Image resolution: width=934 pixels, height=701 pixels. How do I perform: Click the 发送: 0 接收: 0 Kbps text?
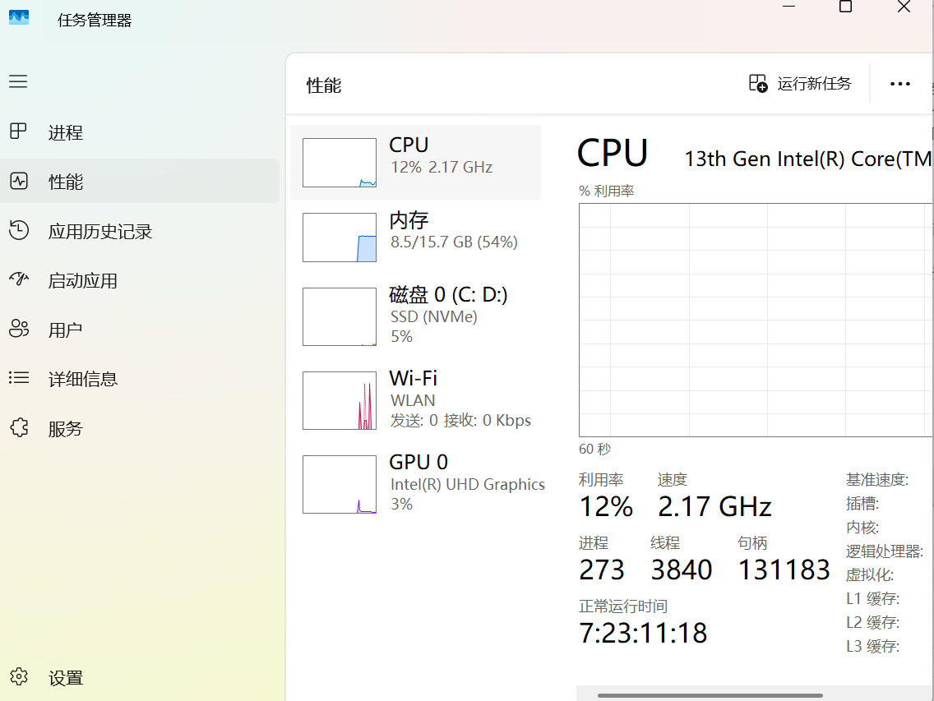(x=460, y=421)
